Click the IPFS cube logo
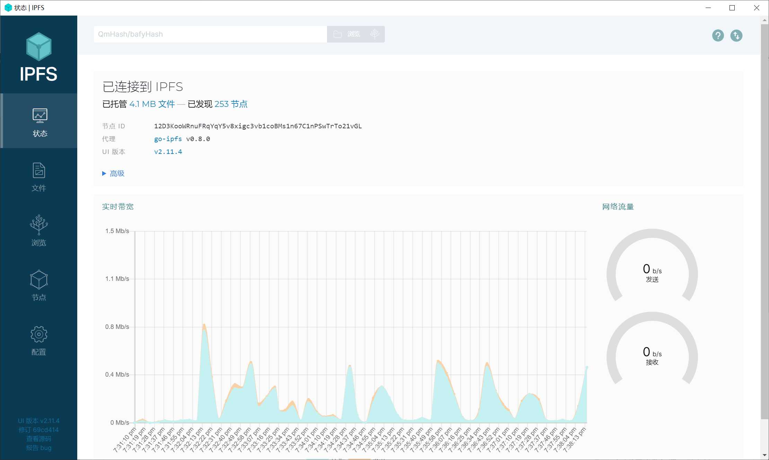This screenshot has width=769, height=460. pyautogui.click(x=39, y=47)
